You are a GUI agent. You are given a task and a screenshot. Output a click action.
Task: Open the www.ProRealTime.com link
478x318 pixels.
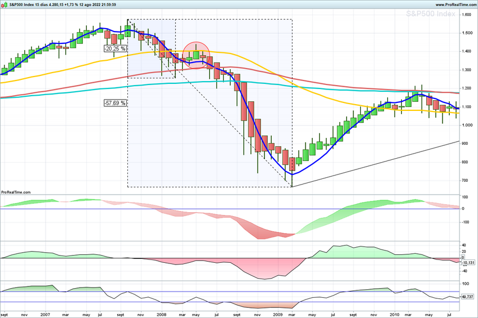tap(455, 5)
